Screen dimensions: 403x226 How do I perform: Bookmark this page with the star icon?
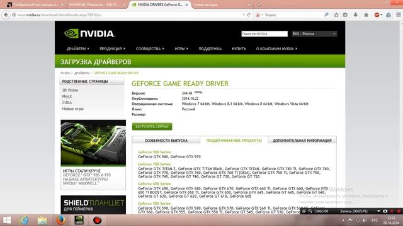click(336, 15)
